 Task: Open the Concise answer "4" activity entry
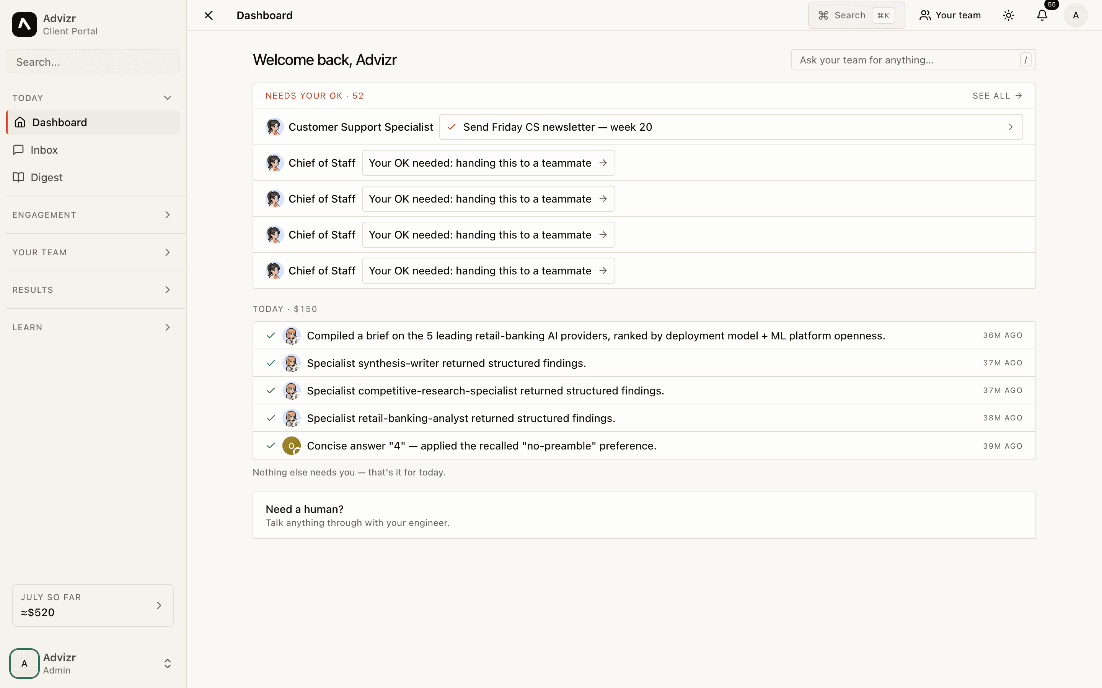tap(644, 446)
